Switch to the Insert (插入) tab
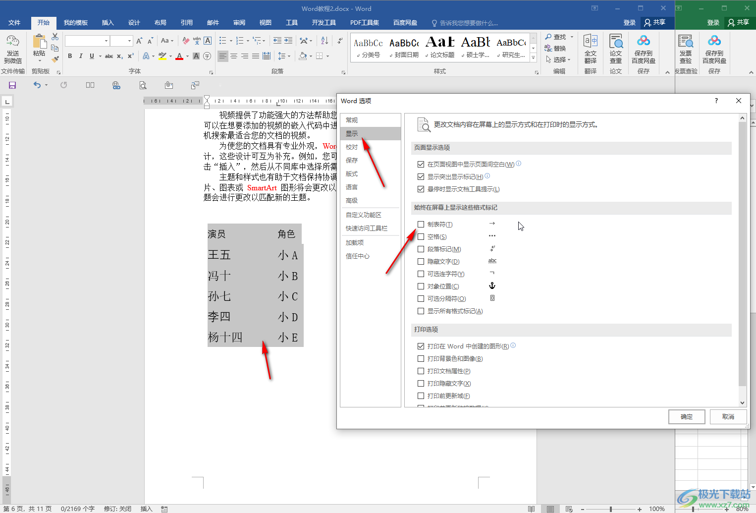756x513 pixels. tap(108, 23)
